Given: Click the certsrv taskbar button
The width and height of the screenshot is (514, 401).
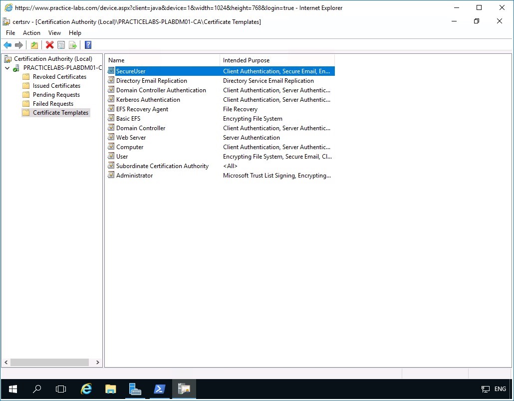Looking at the screenshot, I should [184, 389].
